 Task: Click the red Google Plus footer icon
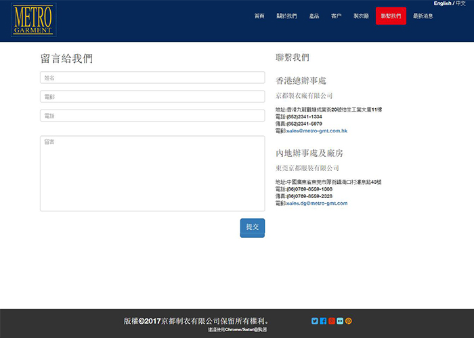pyautogui.click(x=332, y=321)
